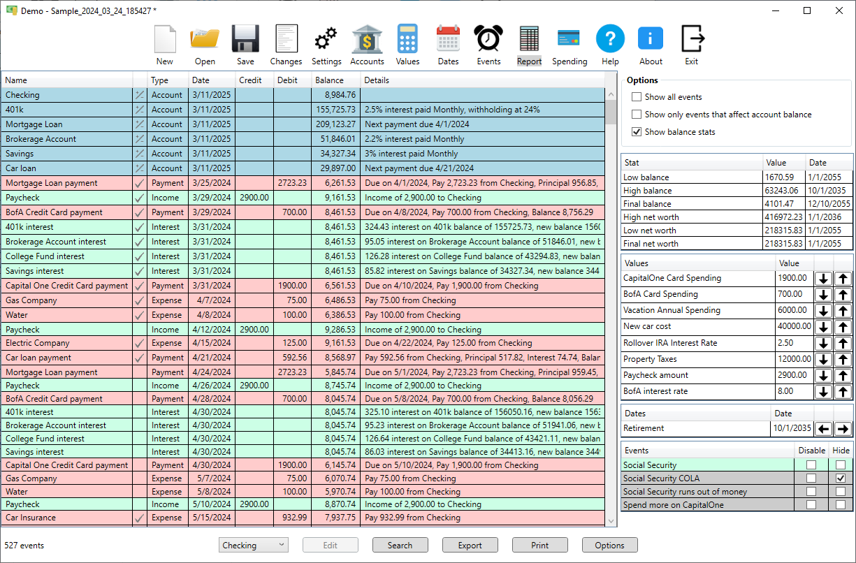Enable Show only events that affect account balance
The width and height of the screenshot is (856, 563).
coord(637,115)
